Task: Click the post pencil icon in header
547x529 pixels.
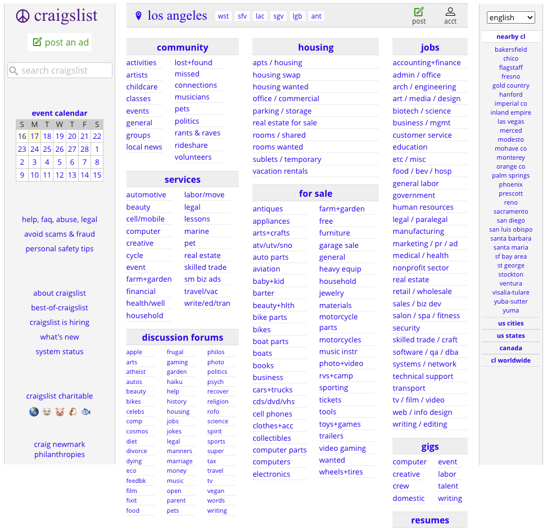Action: (419, 12)
